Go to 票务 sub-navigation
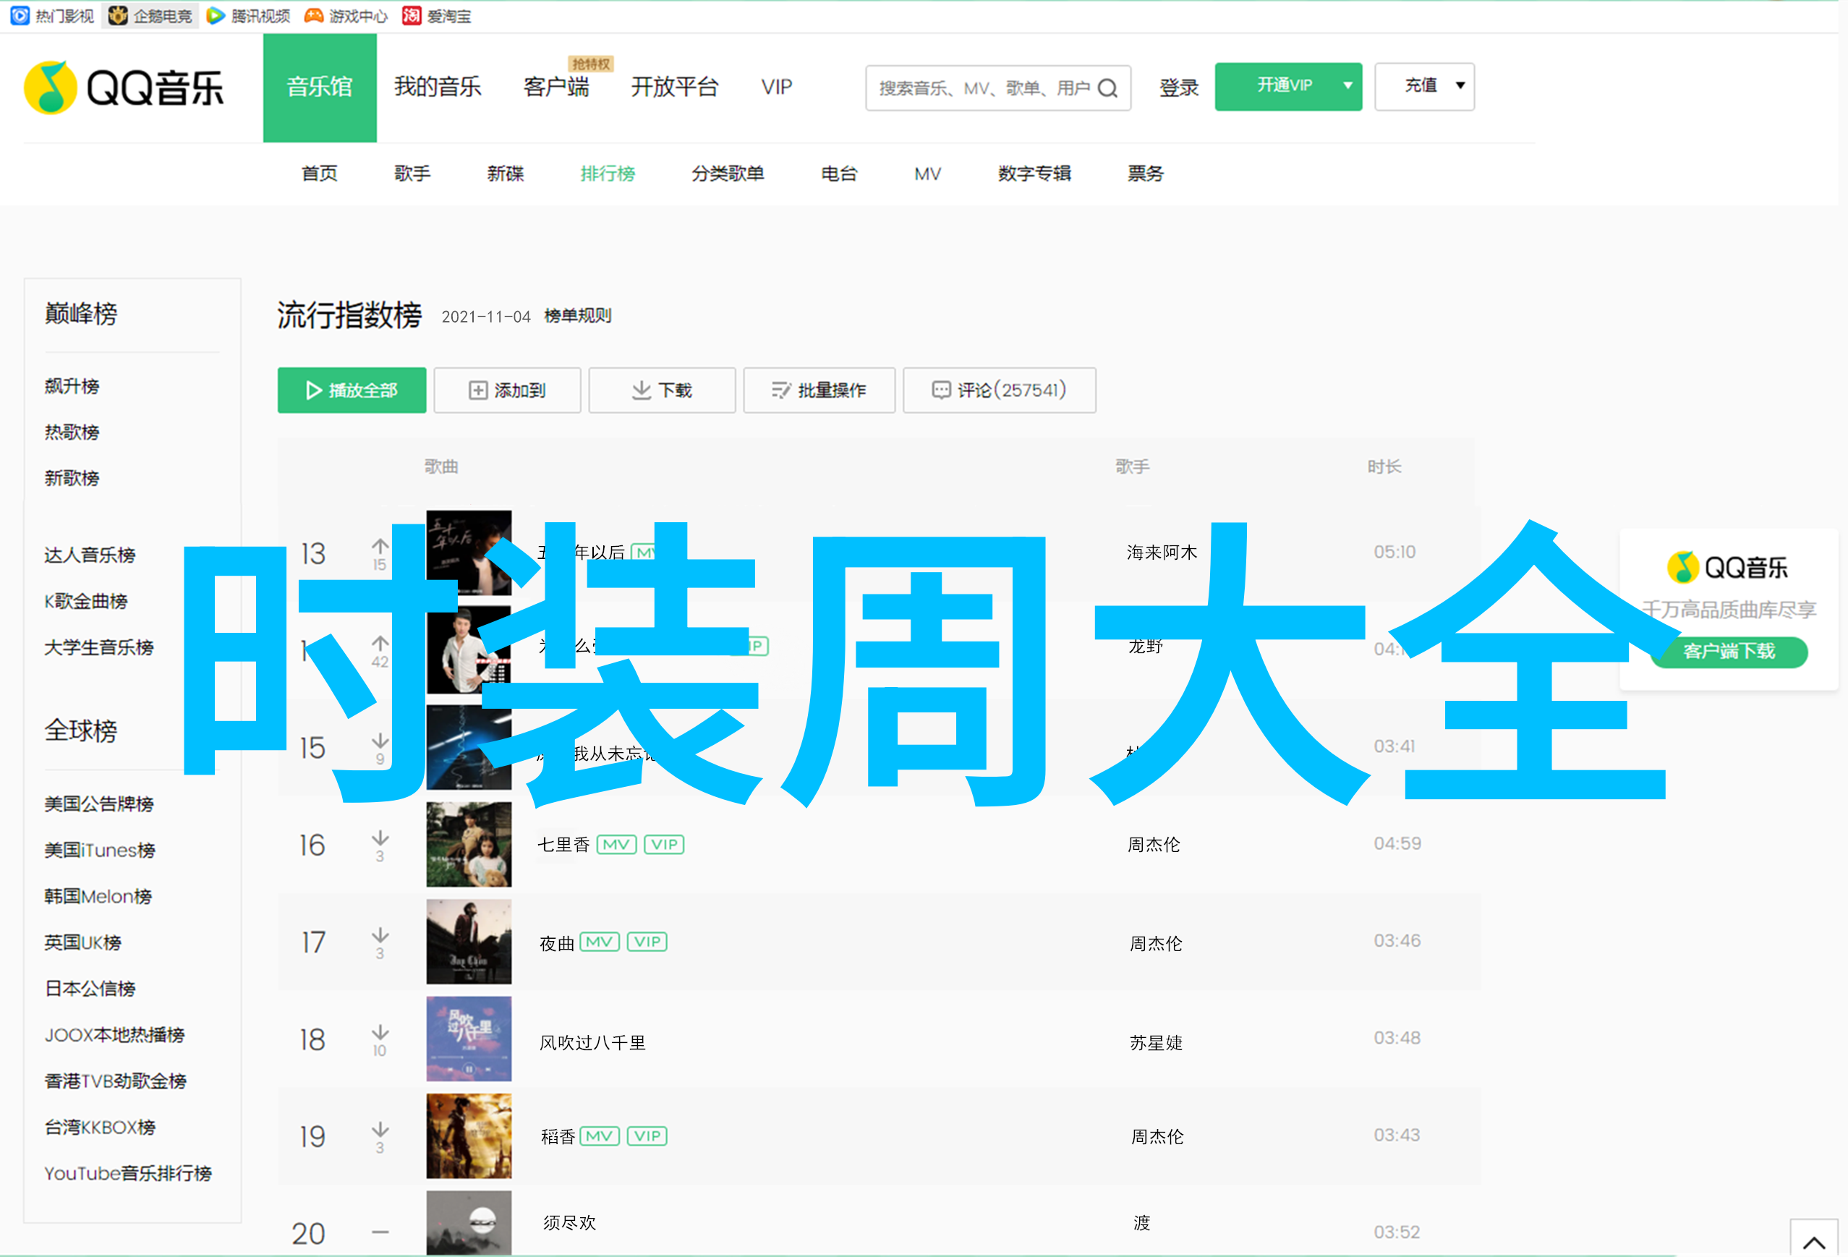1848x1257 pixels. 1145,174
